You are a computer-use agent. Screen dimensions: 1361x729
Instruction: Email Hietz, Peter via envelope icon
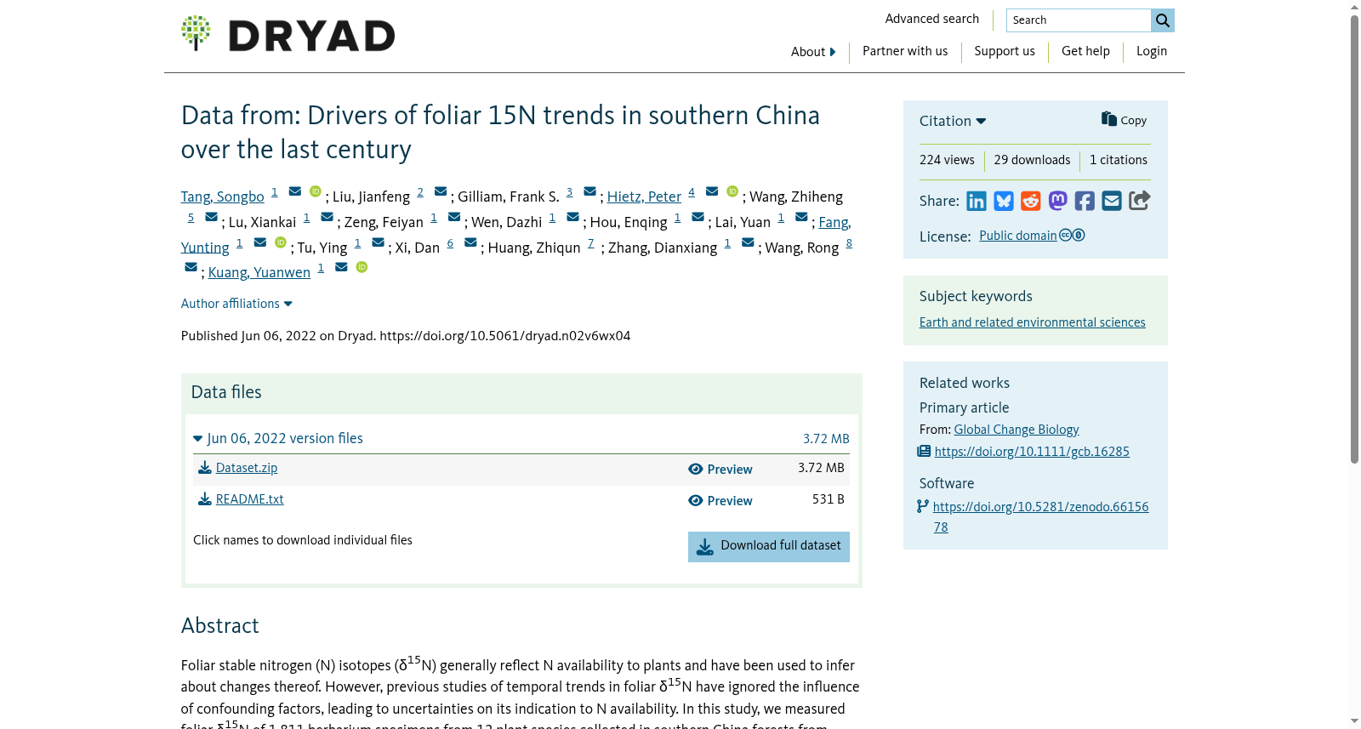[x=712, y=191]
